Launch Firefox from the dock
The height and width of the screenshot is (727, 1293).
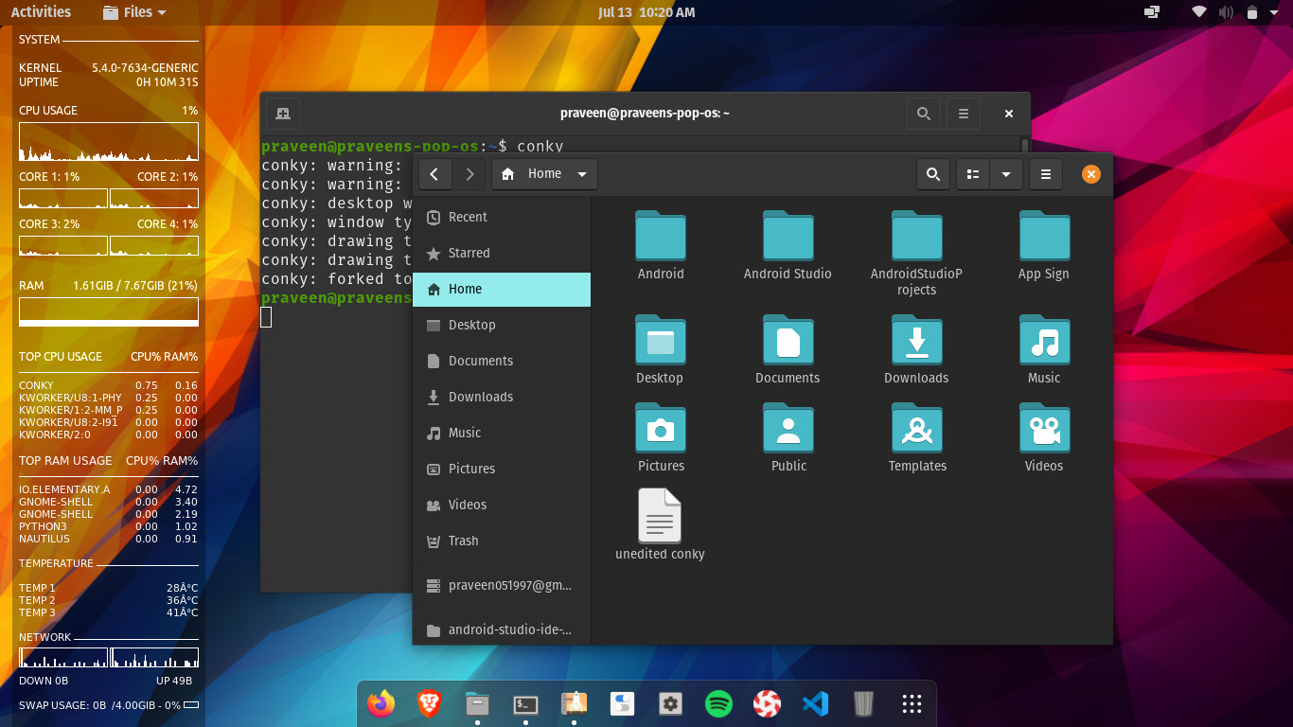(x=381, y=703)
